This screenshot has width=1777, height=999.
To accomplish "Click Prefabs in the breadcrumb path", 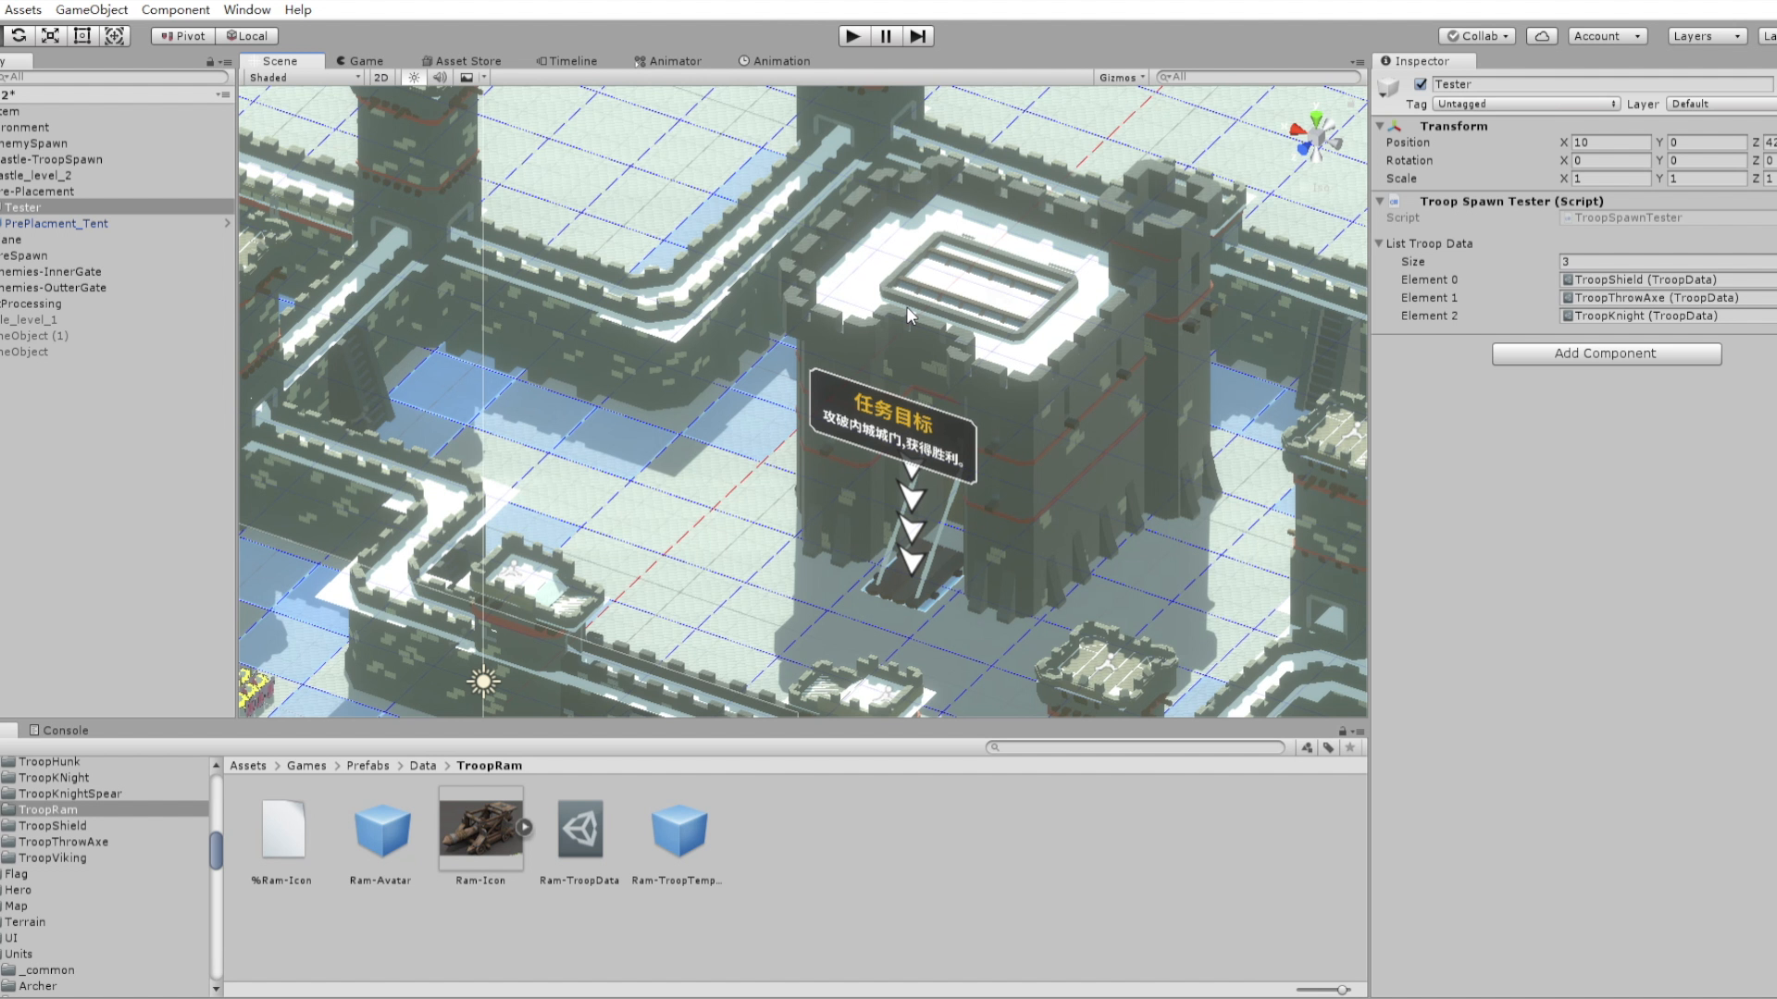I will 367,766.
